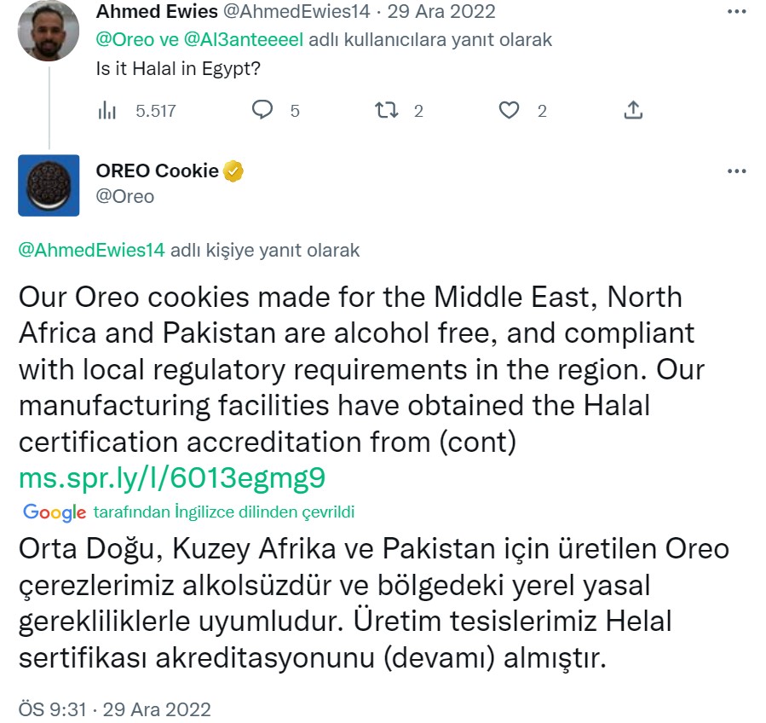The image size is (766, 723).
Task: Click the @AhmedEwies14 mention in Oreo's reply
Action: [x=92, y=251]
